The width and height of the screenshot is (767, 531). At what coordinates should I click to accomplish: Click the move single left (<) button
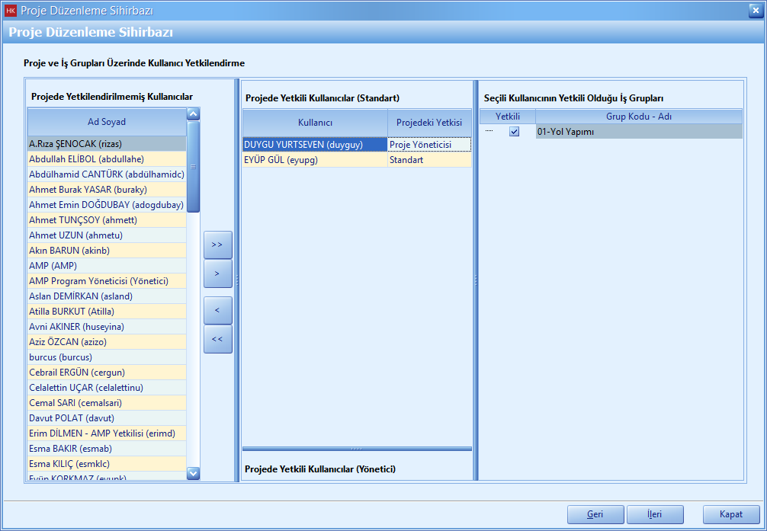(x=217, y=310)
